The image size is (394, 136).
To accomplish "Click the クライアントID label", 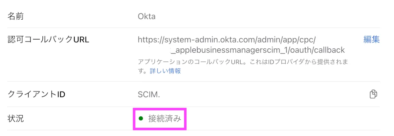I will [36, 94].
